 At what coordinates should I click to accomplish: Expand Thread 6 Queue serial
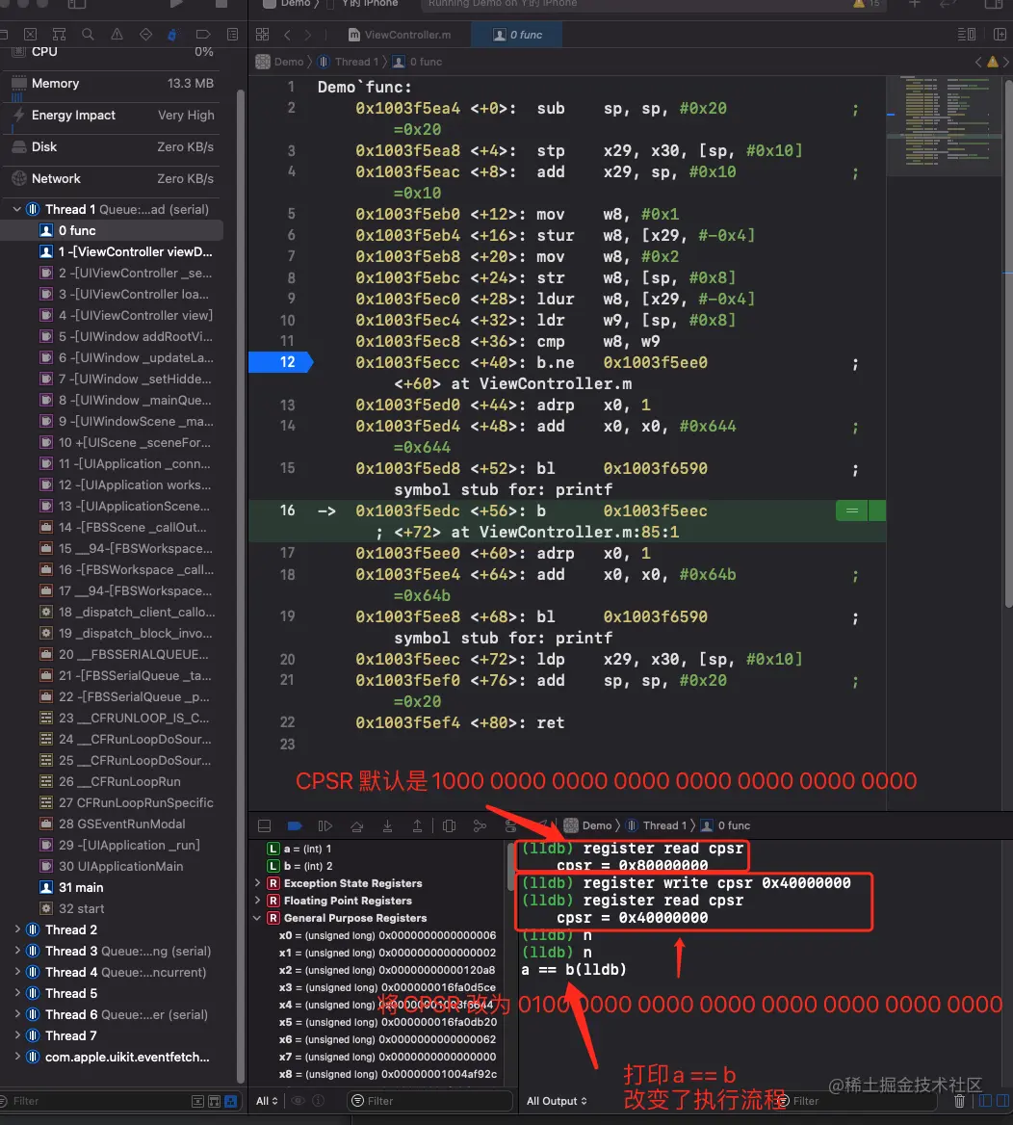17,1014
